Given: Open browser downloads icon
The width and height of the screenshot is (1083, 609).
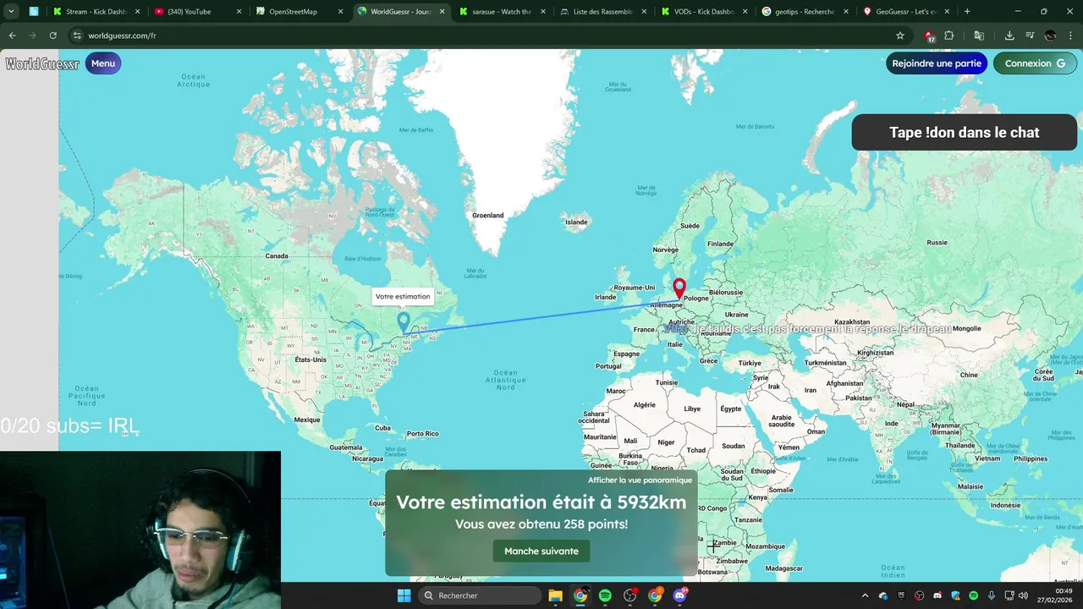Looking at the screenshot, I should (x=1009, y=36).
